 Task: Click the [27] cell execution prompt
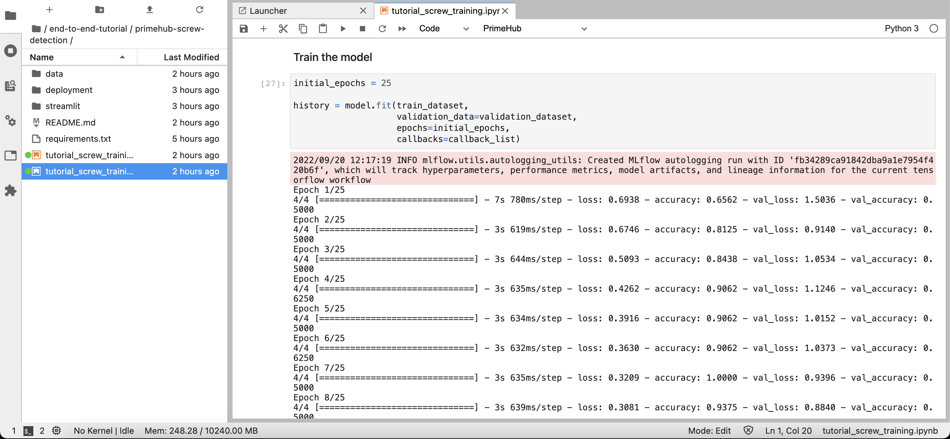click(273, 84)
